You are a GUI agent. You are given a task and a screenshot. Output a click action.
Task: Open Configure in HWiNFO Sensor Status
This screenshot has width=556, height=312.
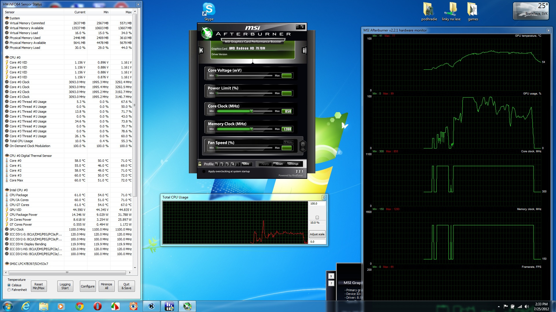[87, 286]
